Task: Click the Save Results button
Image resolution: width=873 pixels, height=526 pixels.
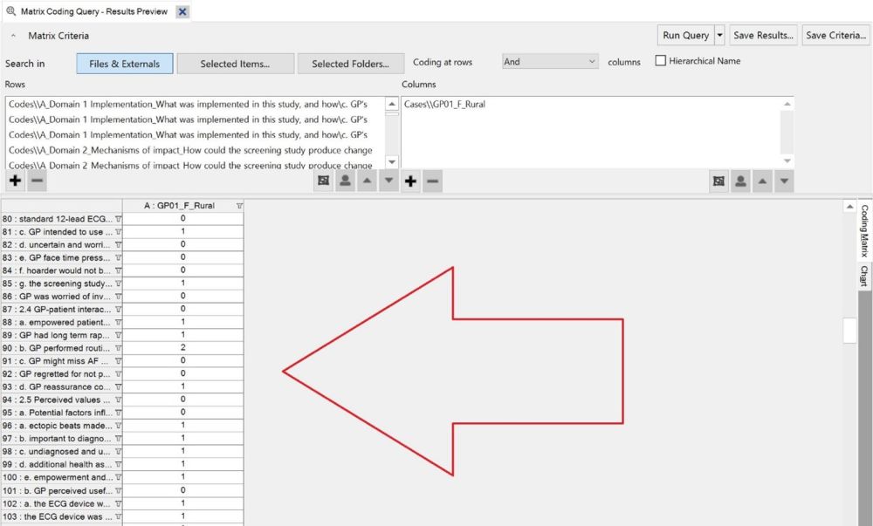Action: pos(763,36)
